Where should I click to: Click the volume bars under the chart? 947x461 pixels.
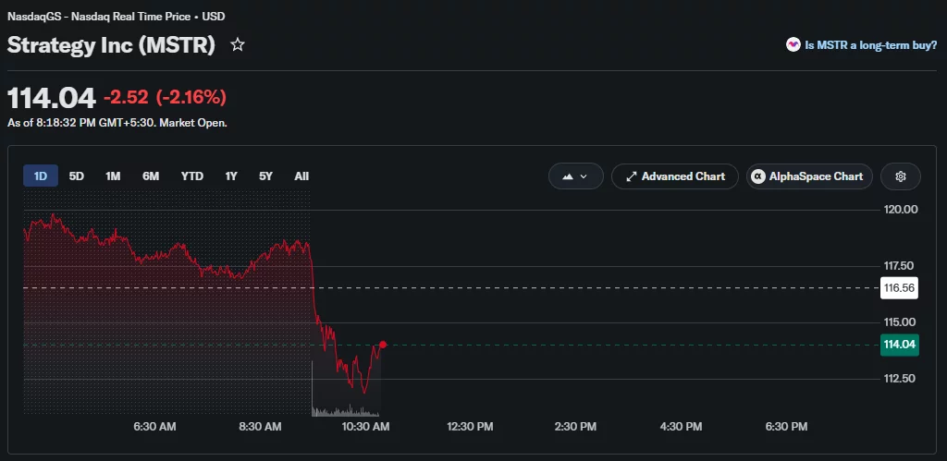tap(345, 411)
